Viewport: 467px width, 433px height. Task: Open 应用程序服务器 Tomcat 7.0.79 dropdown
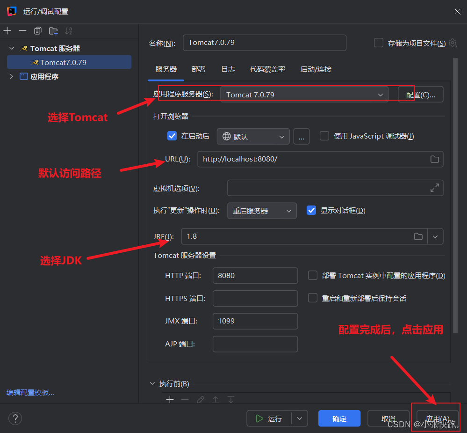pyautogui.click(x=304, y=95)
